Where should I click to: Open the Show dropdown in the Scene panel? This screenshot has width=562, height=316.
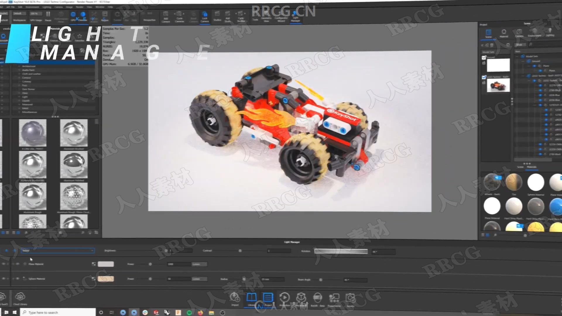(521, 45)
